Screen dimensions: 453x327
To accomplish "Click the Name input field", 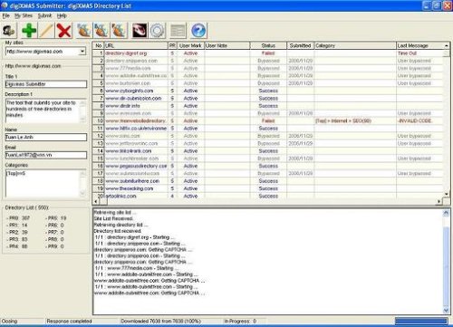I will (x=46, y=137).
